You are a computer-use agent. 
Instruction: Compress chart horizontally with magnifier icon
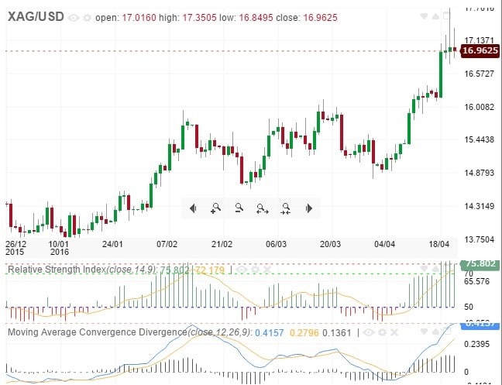[286, 208]
